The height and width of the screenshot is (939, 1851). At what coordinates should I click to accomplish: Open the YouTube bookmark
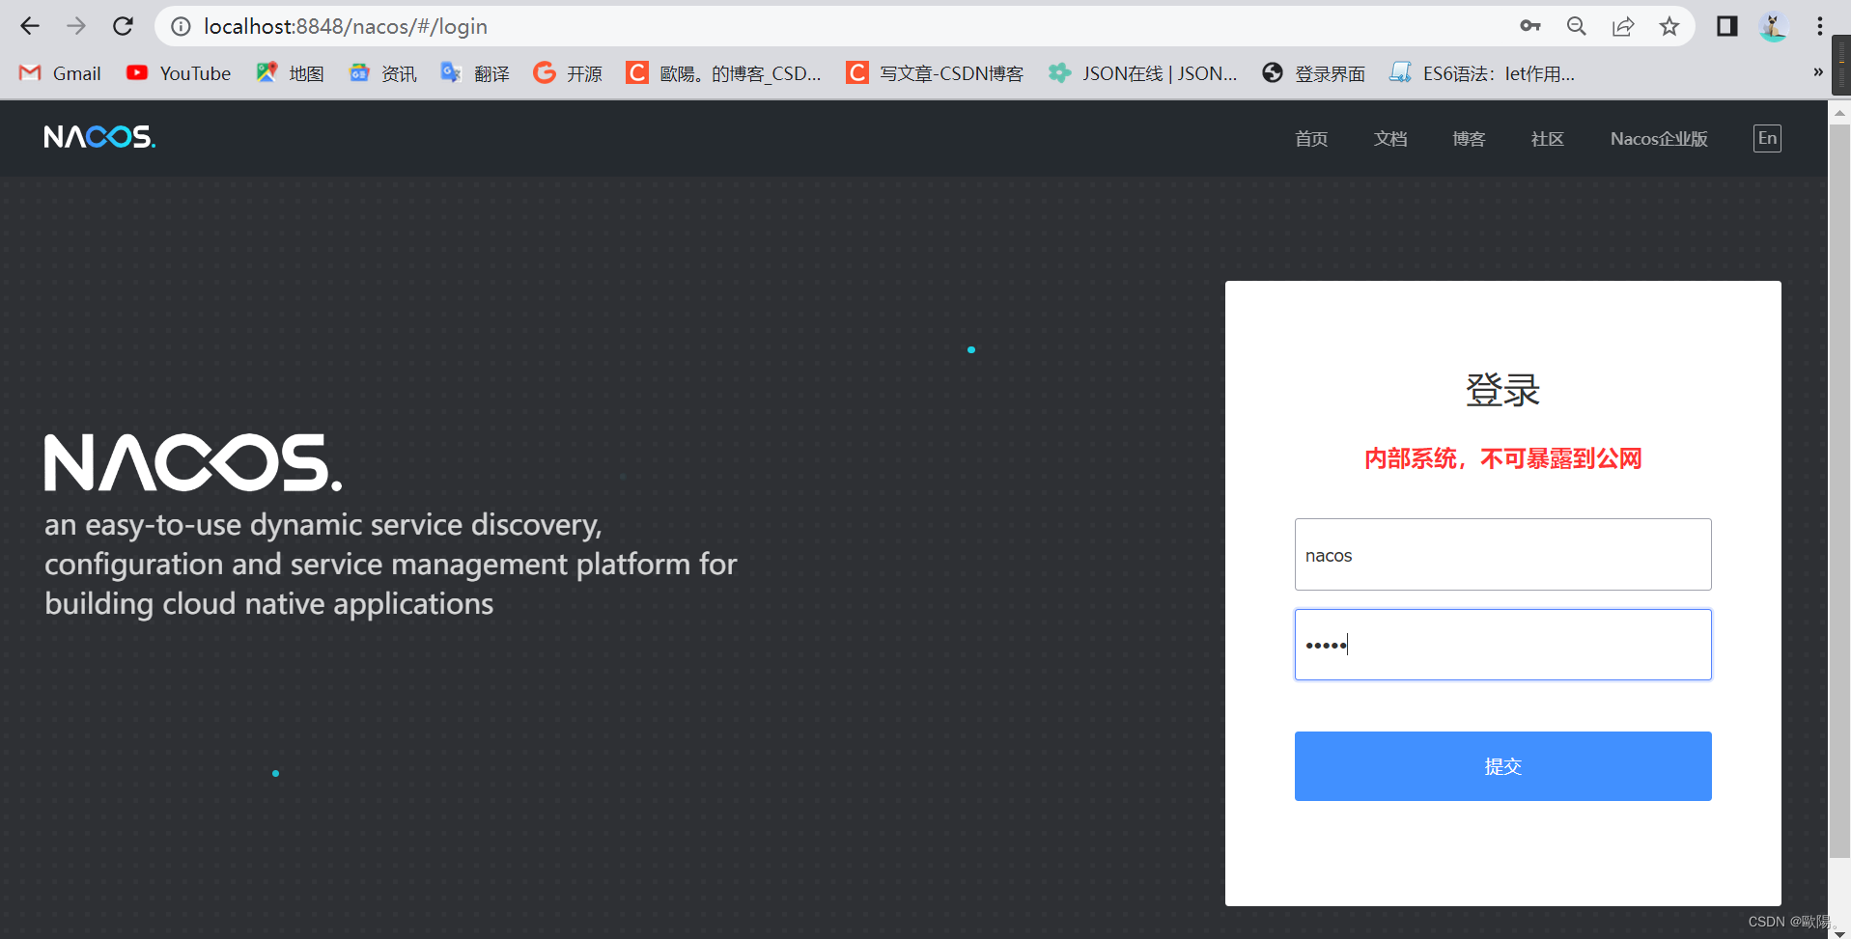[179, 73]
